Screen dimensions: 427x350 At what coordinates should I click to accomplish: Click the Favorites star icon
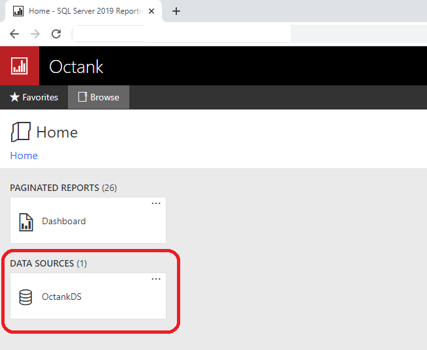pyautogui.click(x=15, y=97)
